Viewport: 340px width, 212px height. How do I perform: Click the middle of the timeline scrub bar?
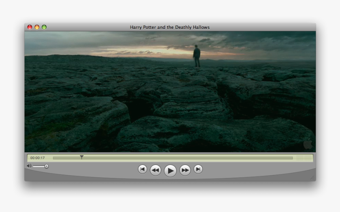[173, 158]
